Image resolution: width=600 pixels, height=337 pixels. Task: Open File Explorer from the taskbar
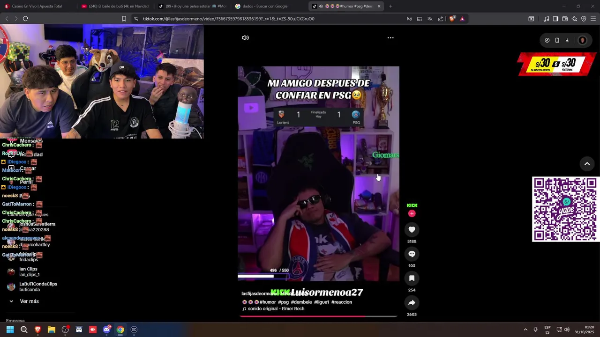(52, 330)
